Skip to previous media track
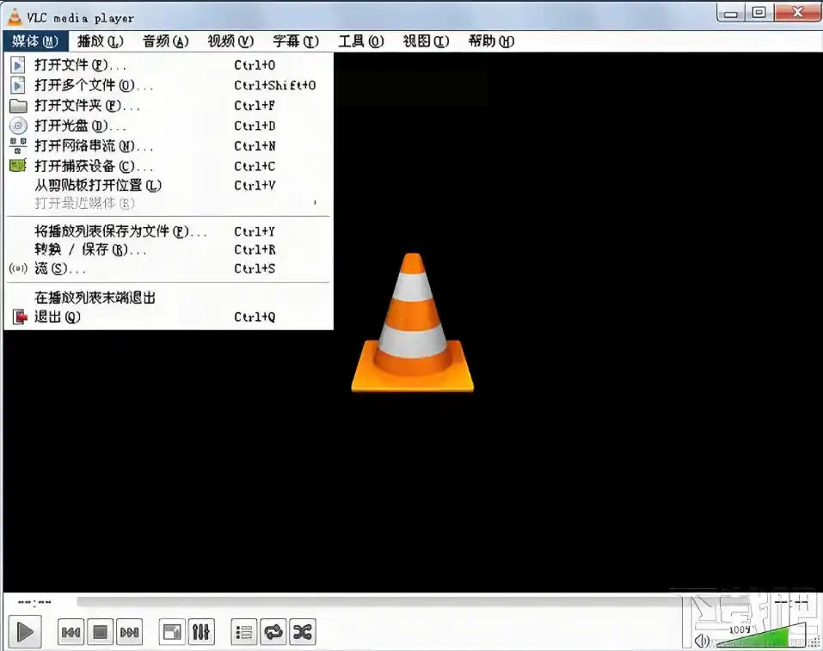This screenshot has height=651, width=823. [71, 631]
